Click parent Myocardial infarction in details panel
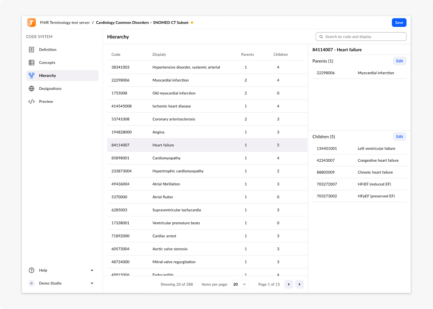The width and height of the screenshot is (433, 309). 359,73
